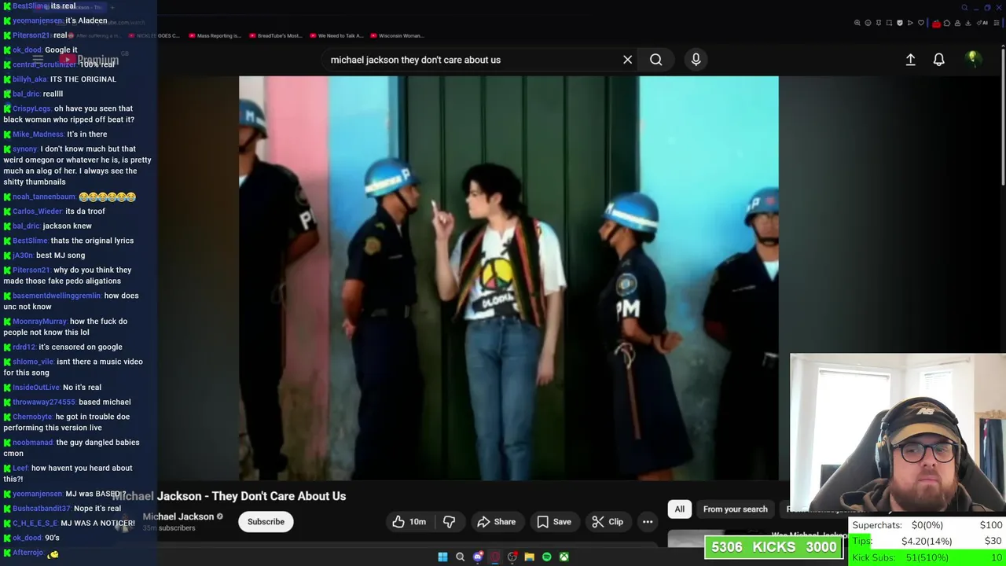1006x566 pixels.
Task: Open the Mass Reporting is... bookmark
Action: coord(214,35)
